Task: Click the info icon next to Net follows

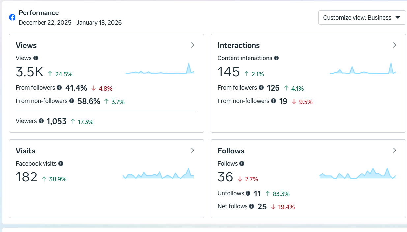Action: pos(252,206)
